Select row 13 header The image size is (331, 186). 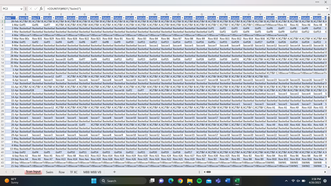pos(2,59)
